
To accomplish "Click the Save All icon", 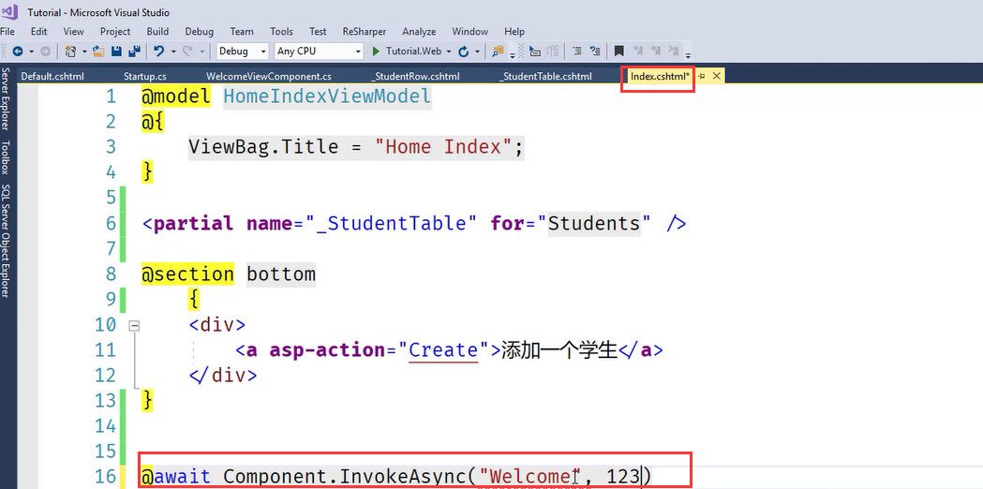I will pos(133,52).
